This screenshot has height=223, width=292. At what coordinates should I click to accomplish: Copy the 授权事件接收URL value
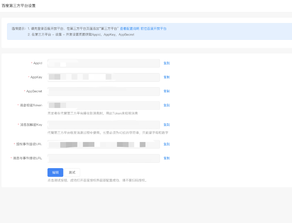point(167,144)
